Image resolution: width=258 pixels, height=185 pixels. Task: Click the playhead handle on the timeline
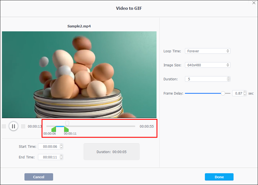pyautogui.click(x=67, y=123)
